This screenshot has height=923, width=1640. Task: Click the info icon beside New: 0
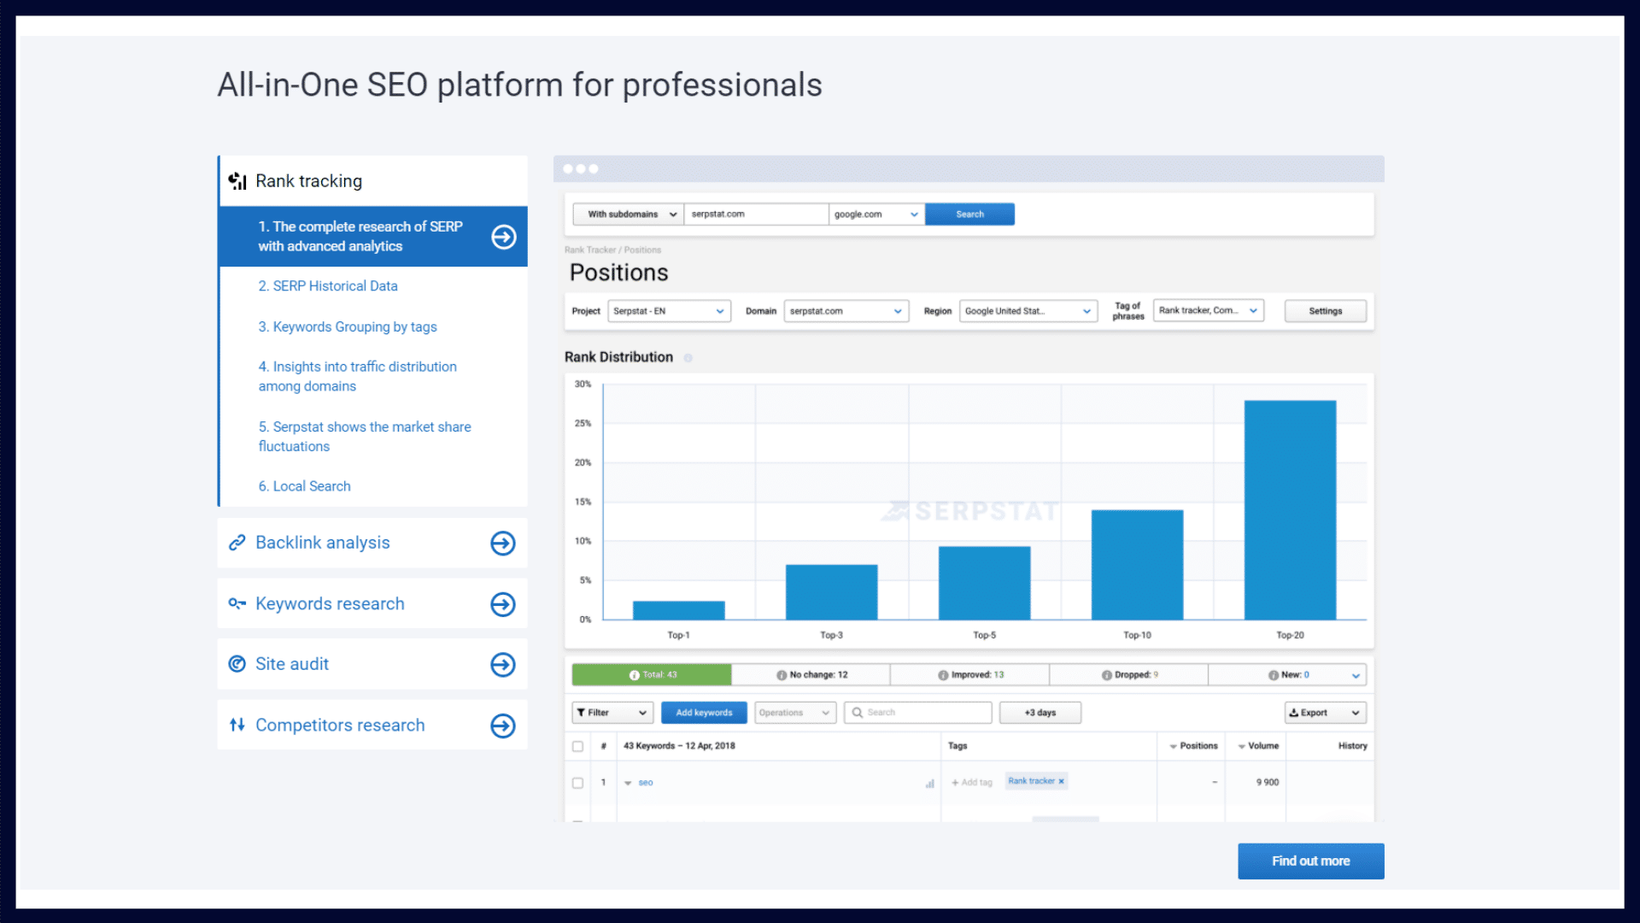point(1274,675)
